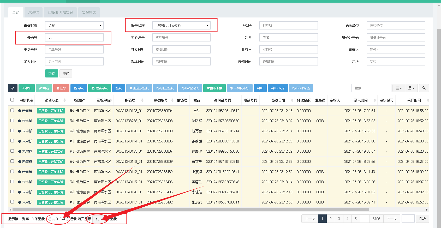The width and height of the screenshot is (441, 228).
Task: Focus the 签收日期 filter input
Action: point(181,50)
